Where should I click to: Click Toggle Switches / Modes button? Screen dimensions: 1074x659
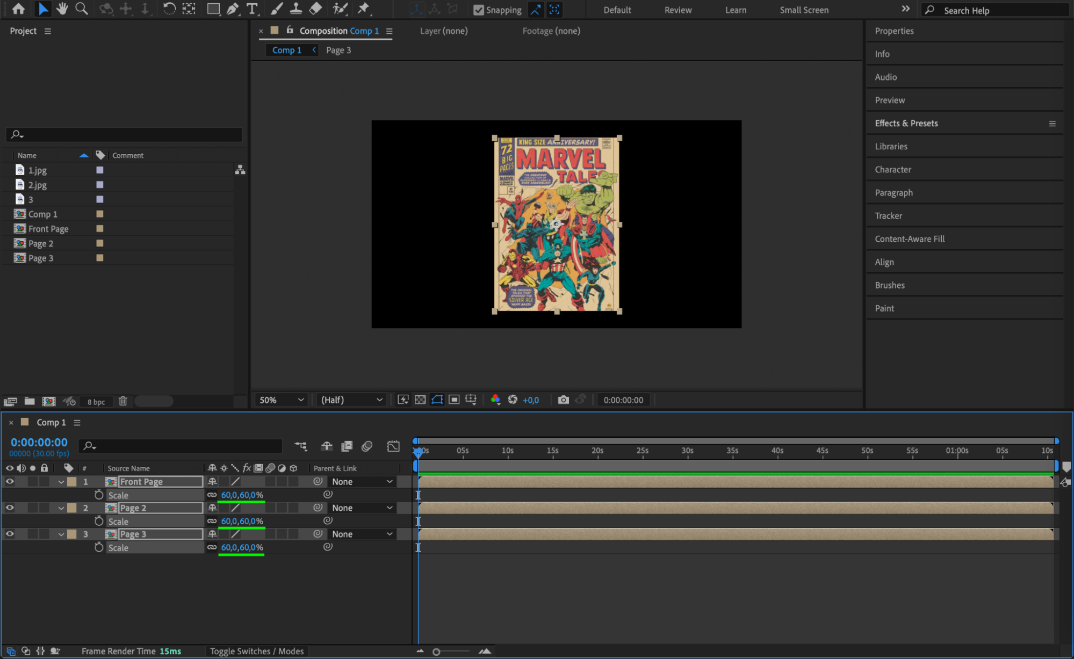257,651
